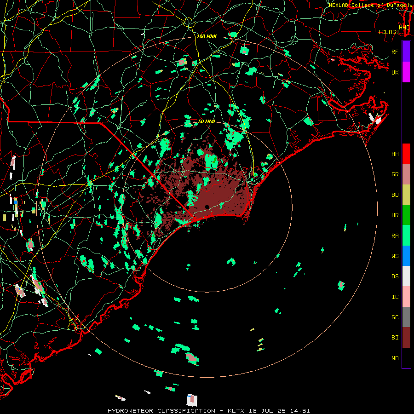
Task: Click the 16 JUL 25 date stamp
Action: [x=268, y=411]
